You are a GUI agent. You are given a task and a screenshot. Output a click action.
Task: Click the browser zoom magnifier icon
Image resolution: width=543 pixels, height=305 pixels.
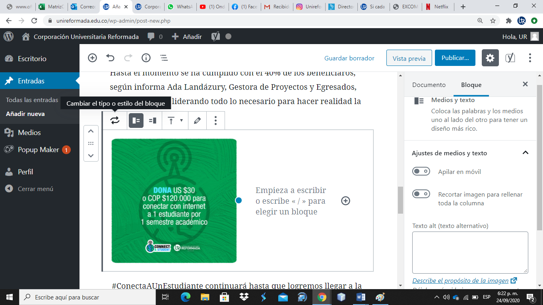coord(480,21)
